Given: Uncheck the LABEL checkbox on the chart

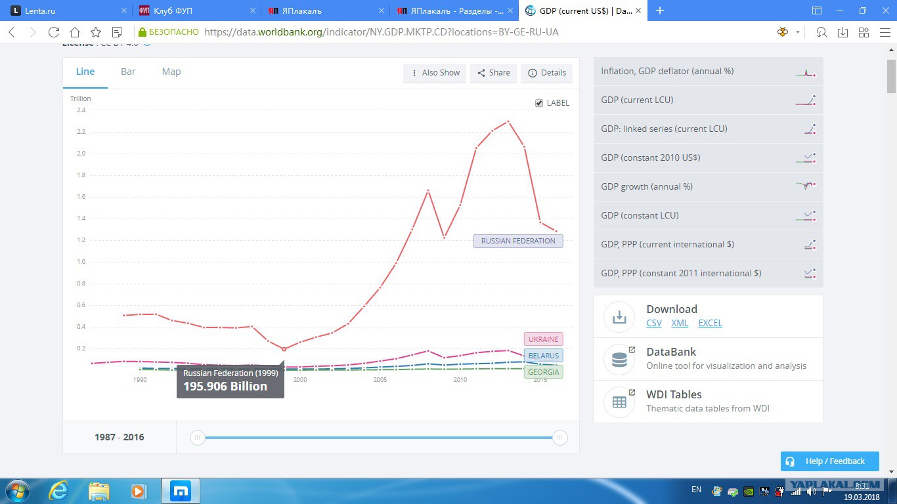Looking at the screenshot, I should tap(539, 103).
